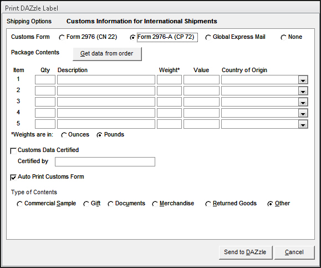Screen dimensions: 321x268
Task: Click the Value field for item 3
Action: point(201,102)
